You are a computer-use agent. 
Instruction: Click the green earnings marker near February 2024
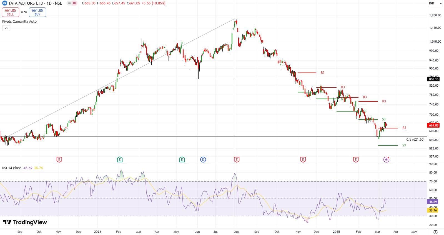120,159
